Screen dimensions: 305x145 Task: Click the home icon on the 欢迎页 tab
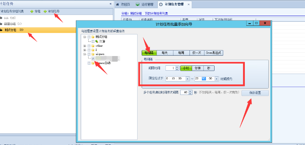click(x=117, y=4)
